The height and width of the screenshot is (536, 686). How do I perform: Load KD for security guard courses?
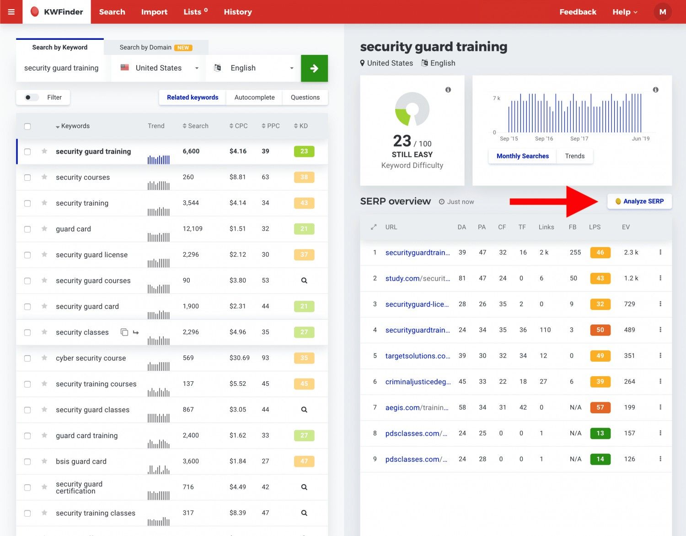point(304,281)
